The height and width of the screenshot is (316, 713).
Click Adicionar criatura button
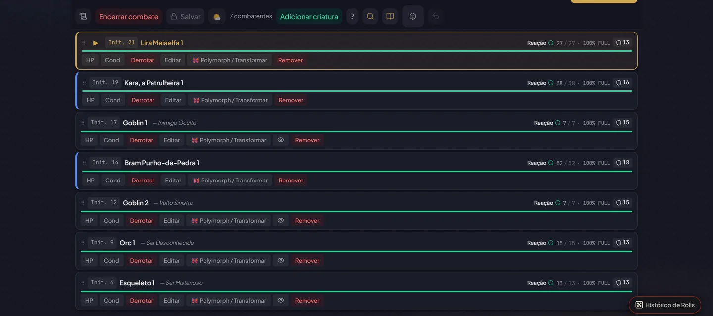click(x=309, y=16)
